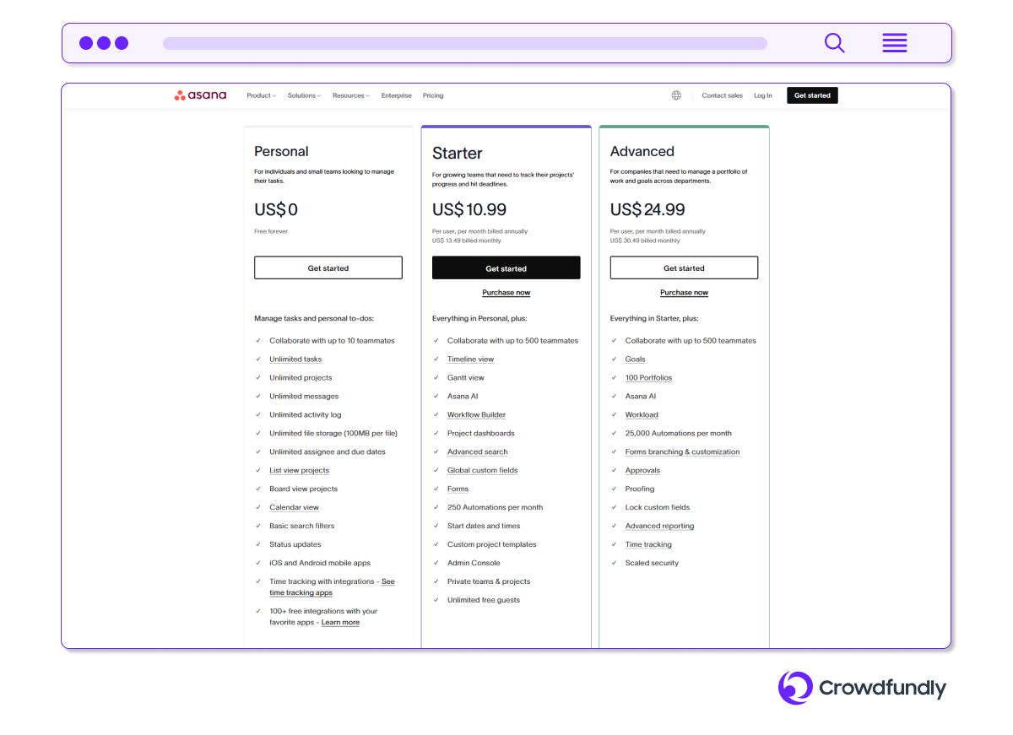Image resolution: width=1013 pixels, height=735 pixels.
Task: Open the Forms feature link
Action: (458, 489)
